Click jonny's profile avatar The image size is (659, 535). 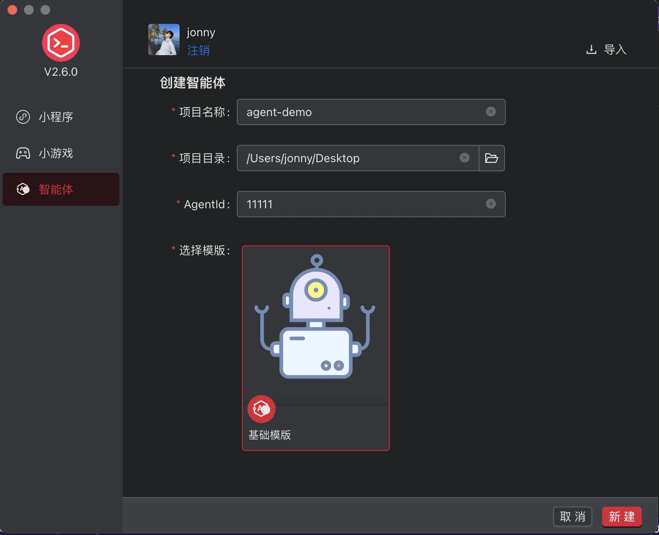pyautogui.click(x=164, y=40)
